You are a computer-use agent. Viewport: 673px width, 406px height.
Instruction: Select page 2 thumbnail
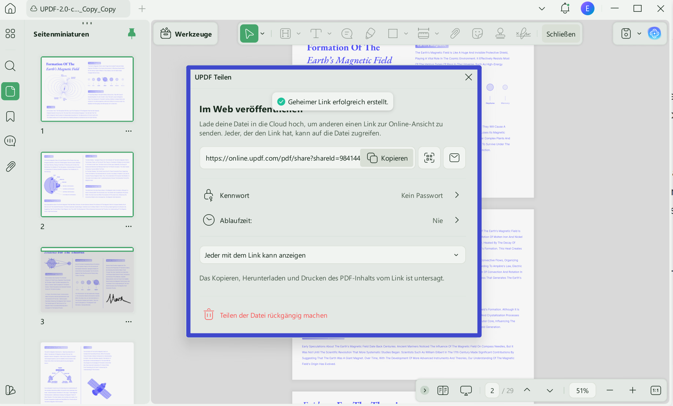click(x=87, y=185)
